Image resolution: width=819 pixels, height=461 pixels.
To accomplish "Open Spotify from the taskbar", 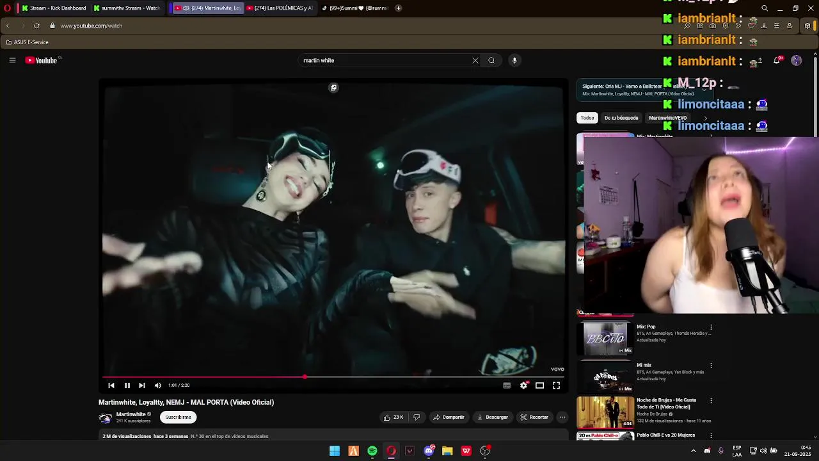I will 372,451.
